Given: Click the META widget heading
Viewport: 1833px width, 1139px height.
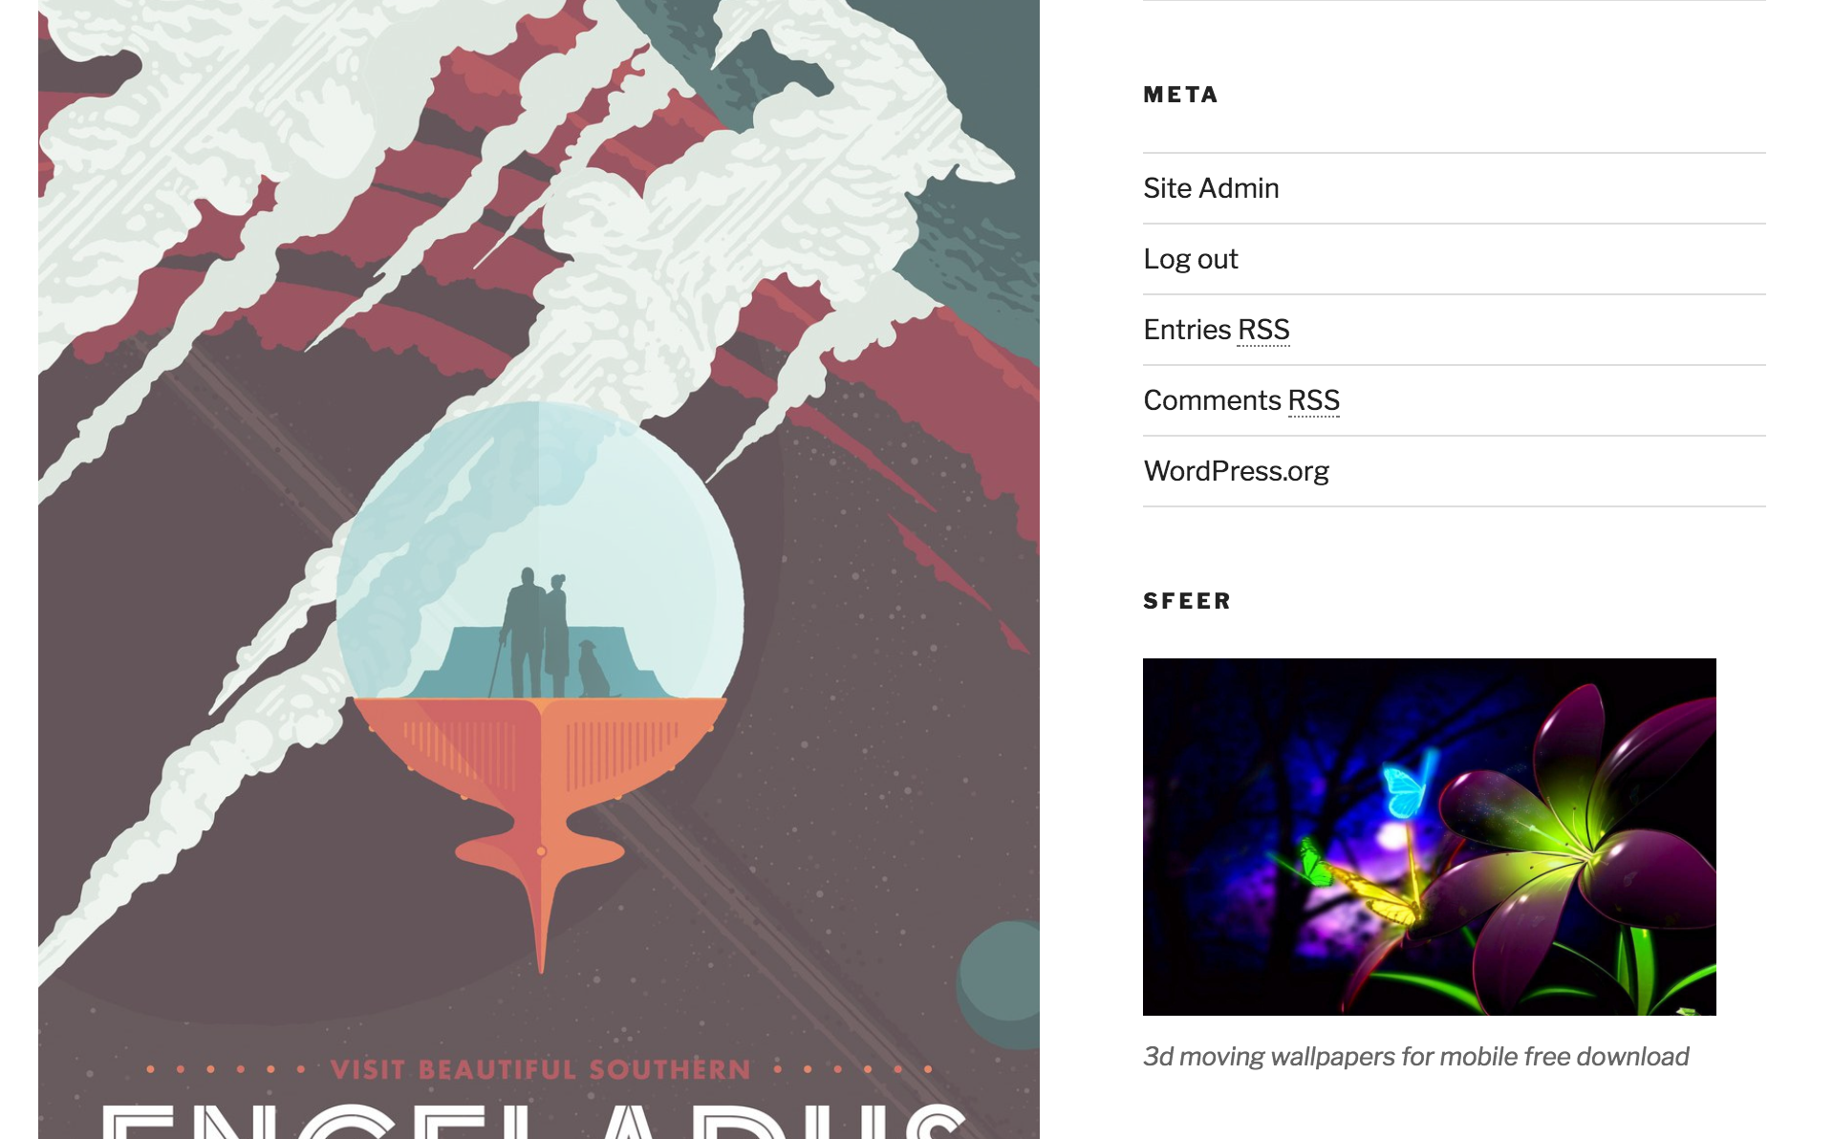Looking at the screenshot, I should 1181,95.
